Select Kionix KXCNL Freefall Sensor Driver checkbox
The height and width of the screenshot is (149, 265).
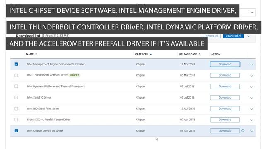tap(17, 120)
